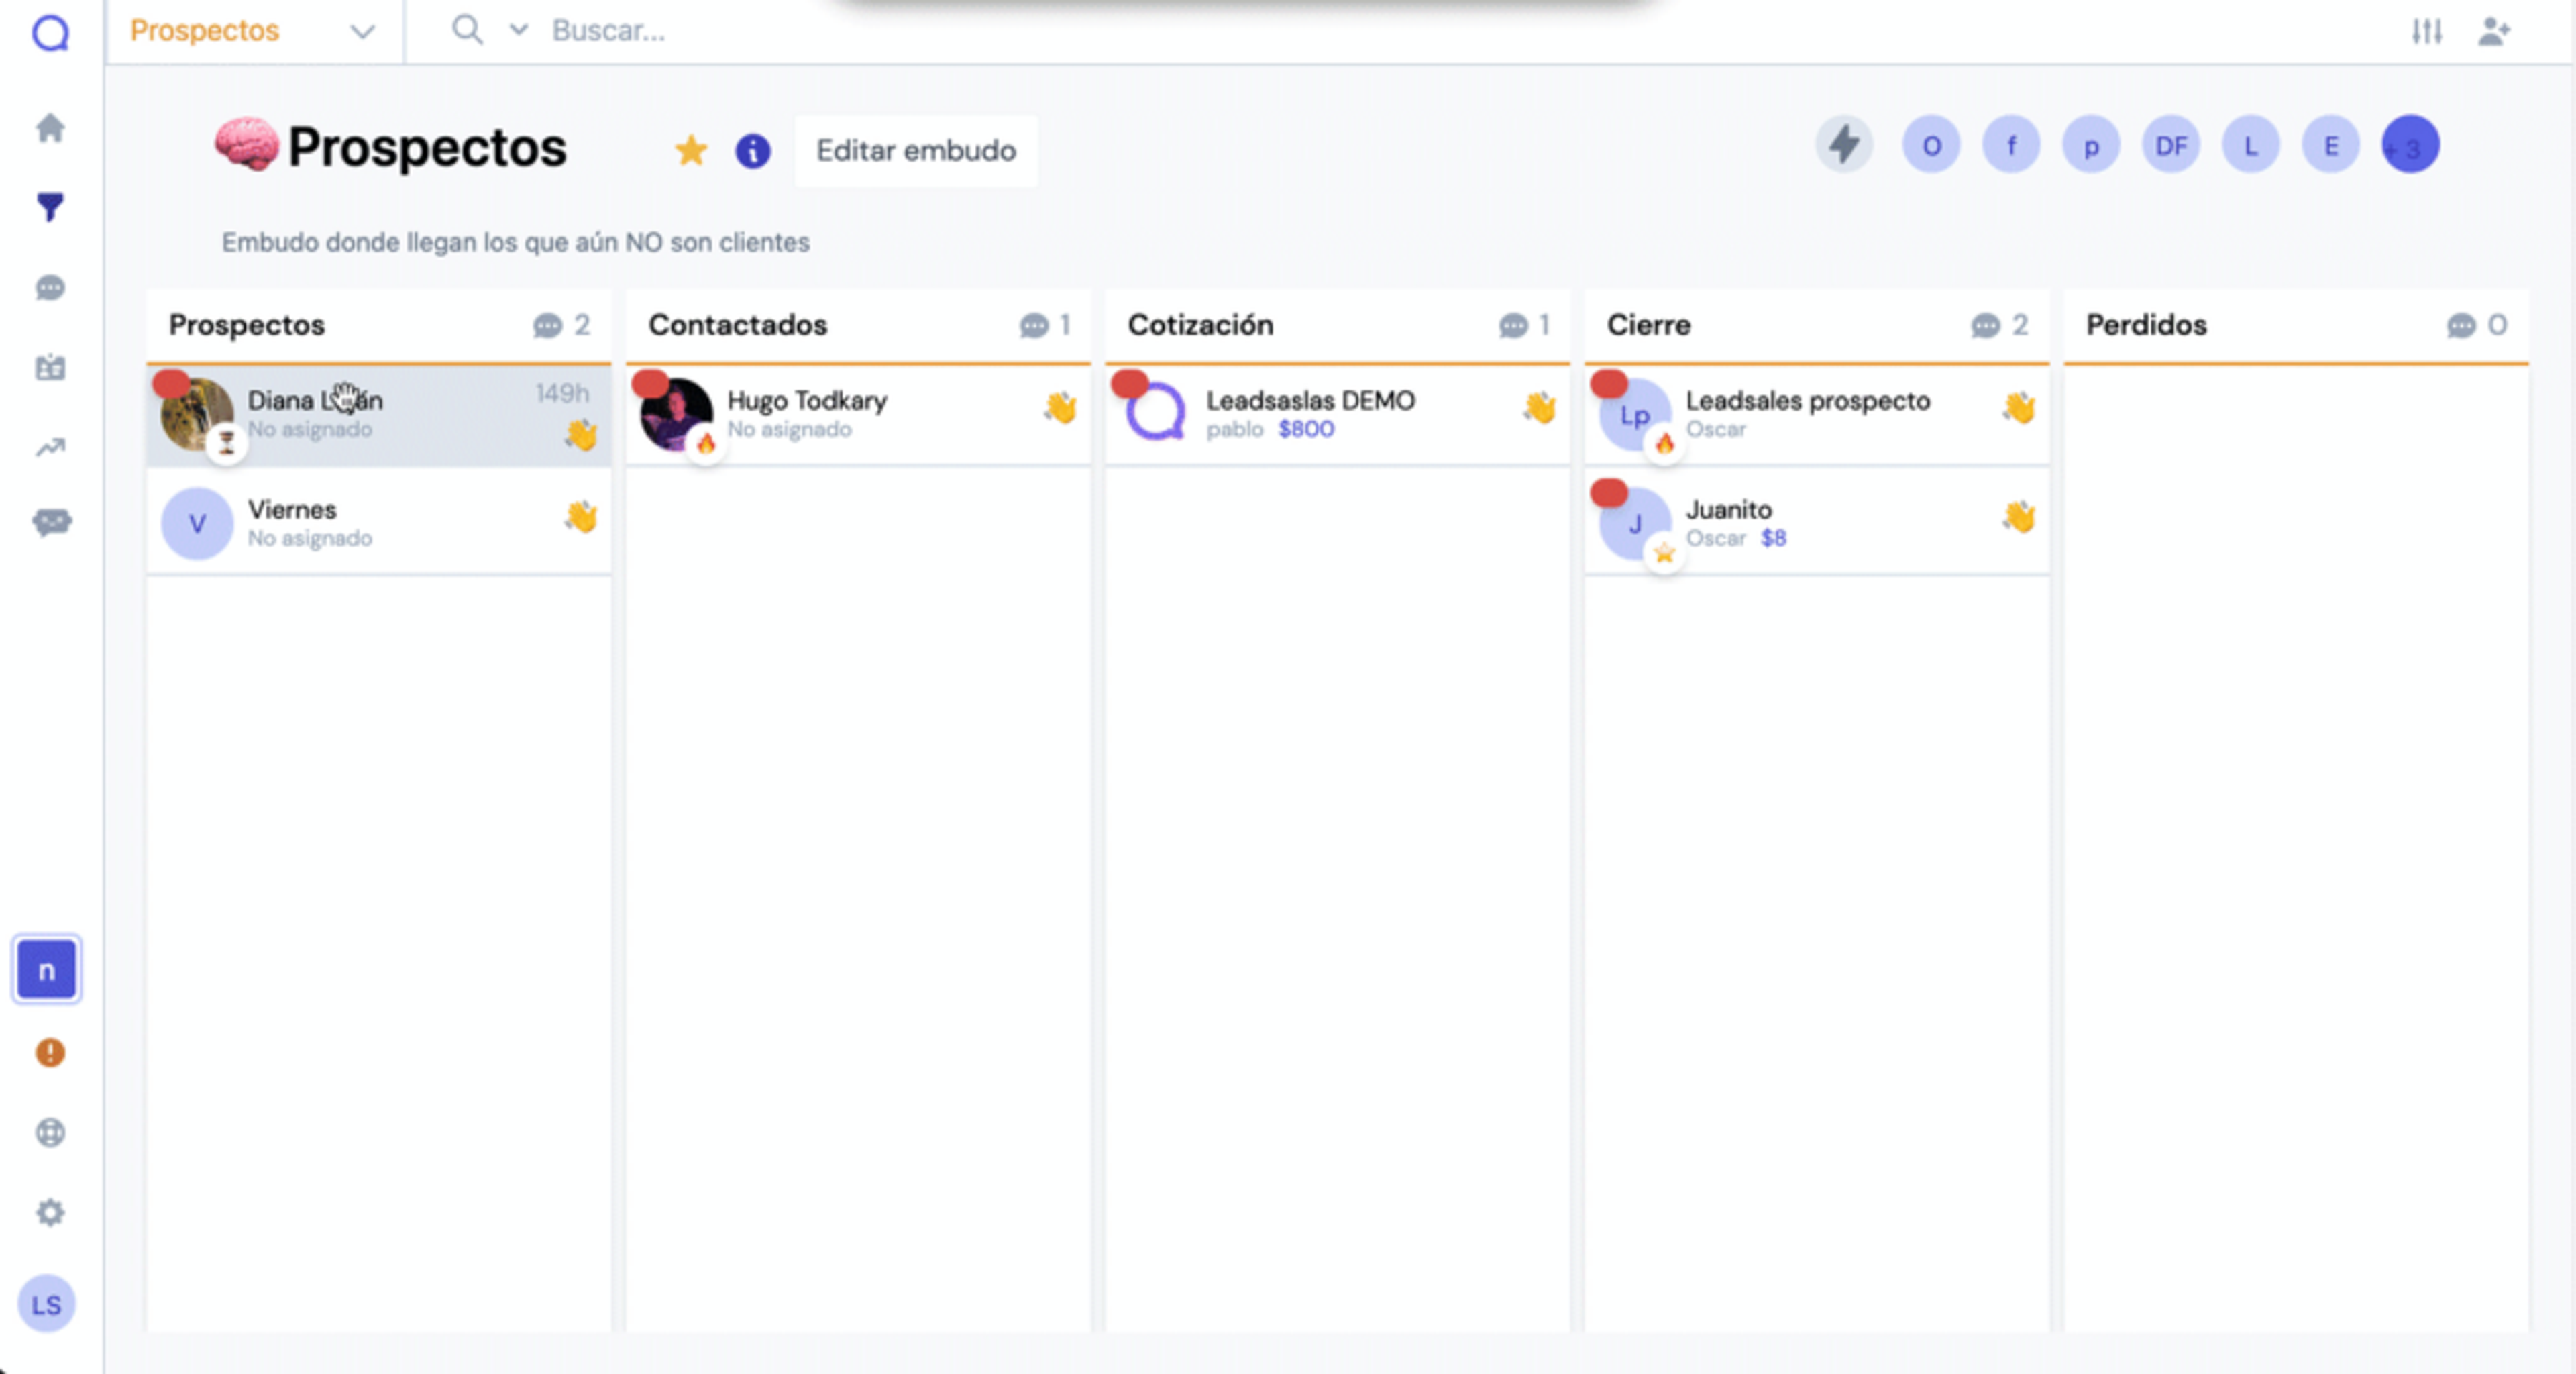Viewport: 2576px width, 1374px height.
Task: Click the lightning bolt automation icon
Action: (x=1845, y=145)
